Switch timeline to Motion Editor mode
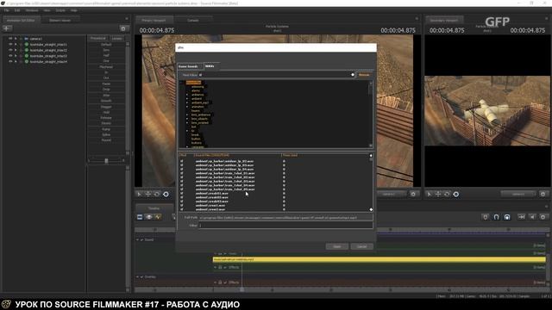Screen dimensions: 552x310 coord(149,217)
